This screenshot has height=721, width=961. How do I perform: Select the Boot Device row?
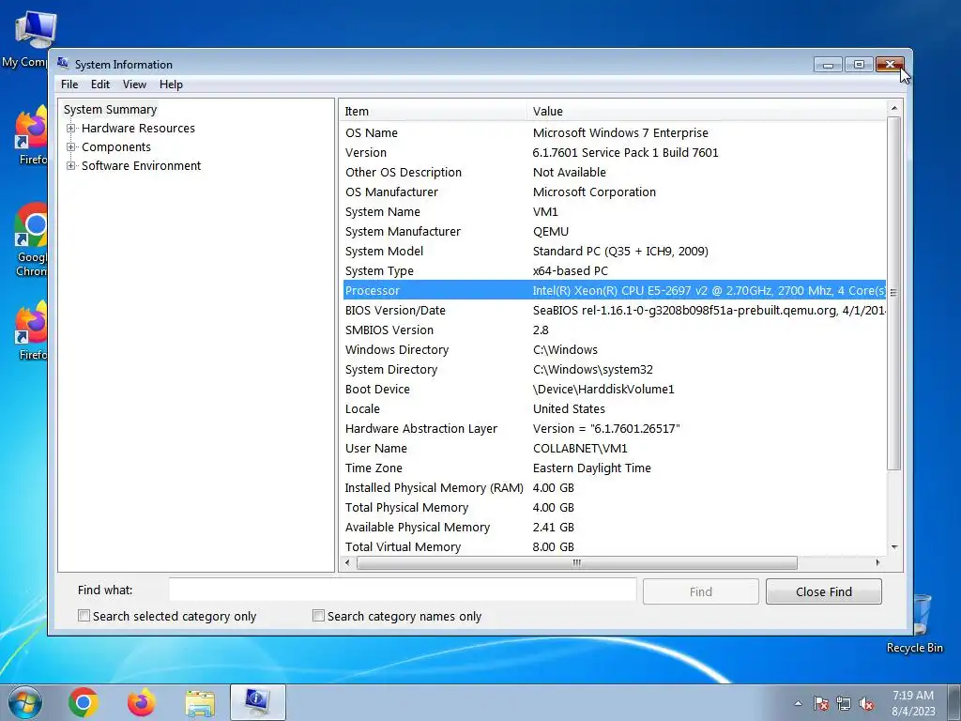(x=614, y=389)
